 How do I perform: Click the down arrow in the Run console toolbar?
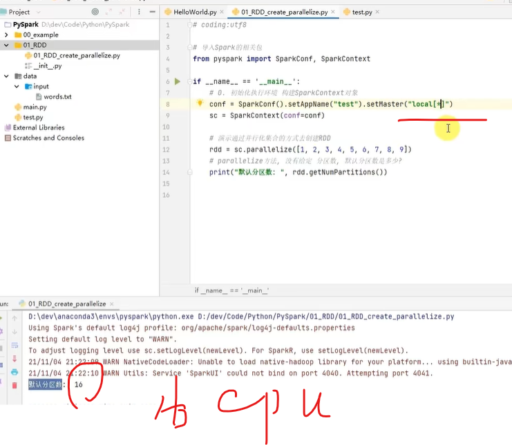(x=15, y=332)
